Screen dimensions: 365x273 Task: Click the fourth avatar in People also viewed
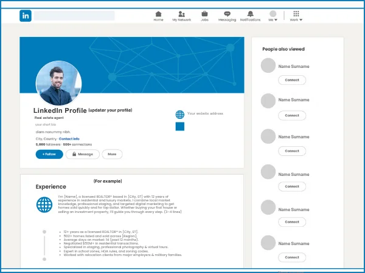268,172
